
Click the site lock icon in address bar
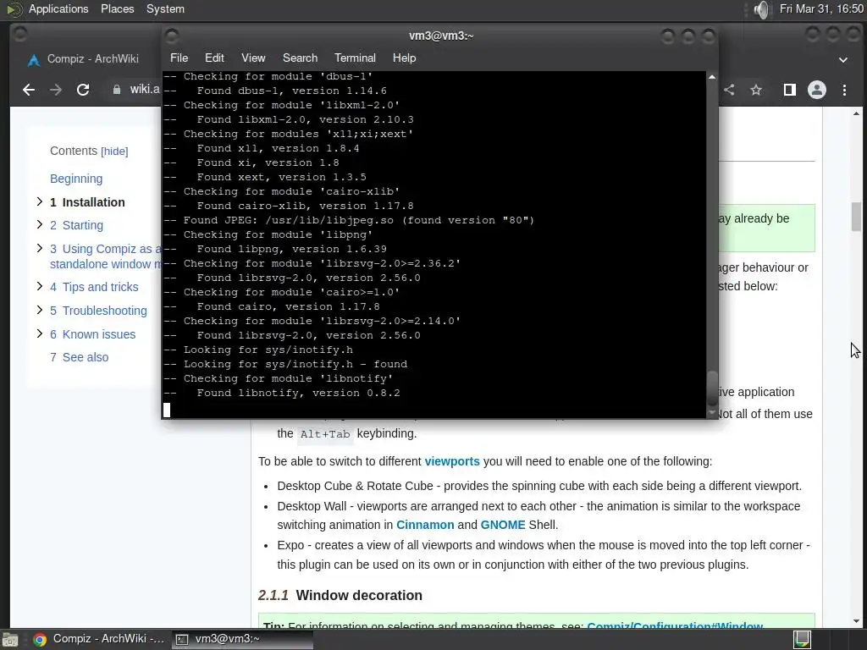coord(117,90)
